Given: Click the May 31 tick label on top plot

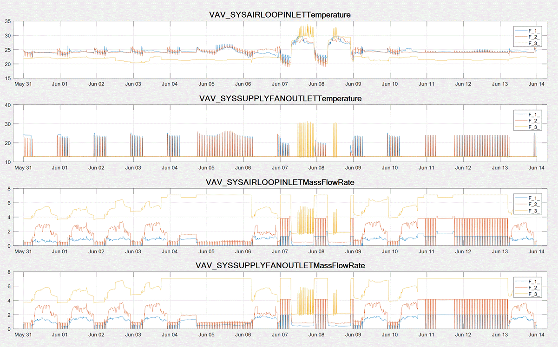Looking at the screenshot, I should 23,84.
